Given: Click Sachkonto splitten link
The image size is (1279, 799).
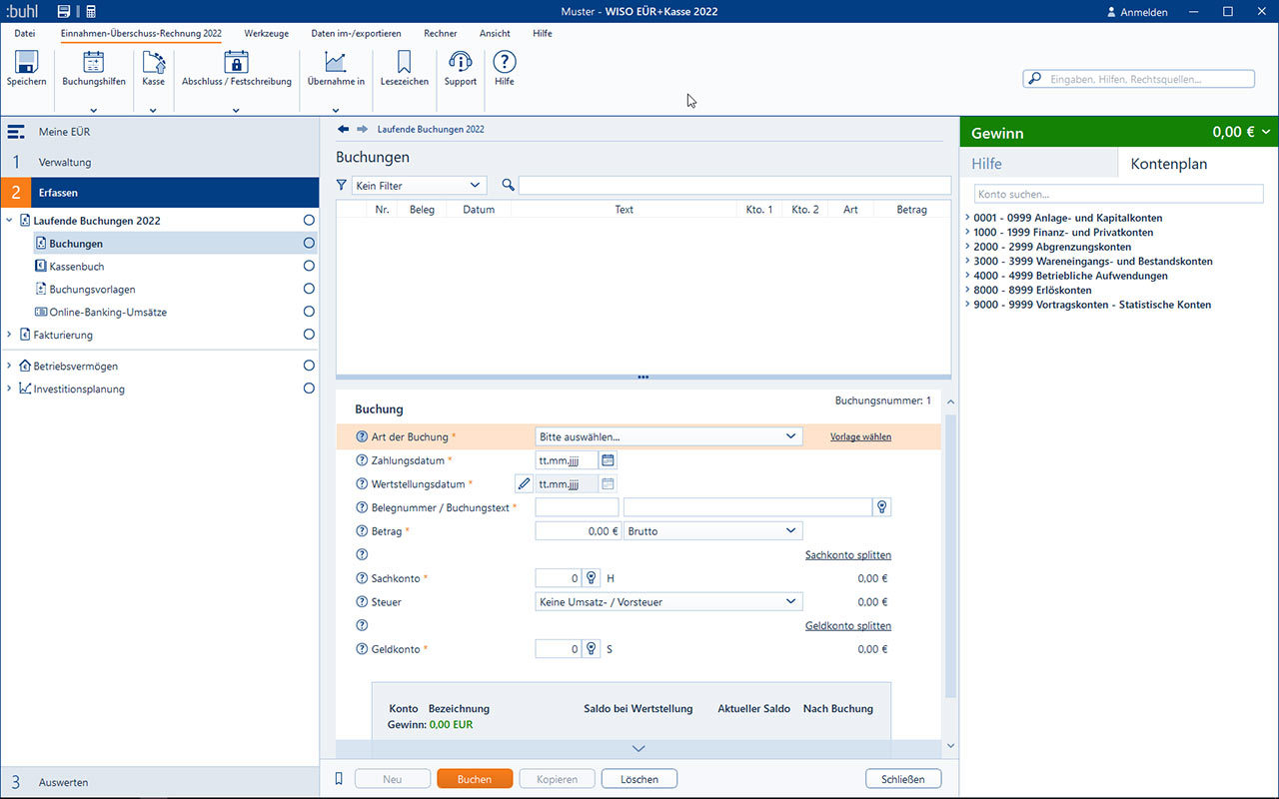Looking at the screenshot, I should [848, 555].
